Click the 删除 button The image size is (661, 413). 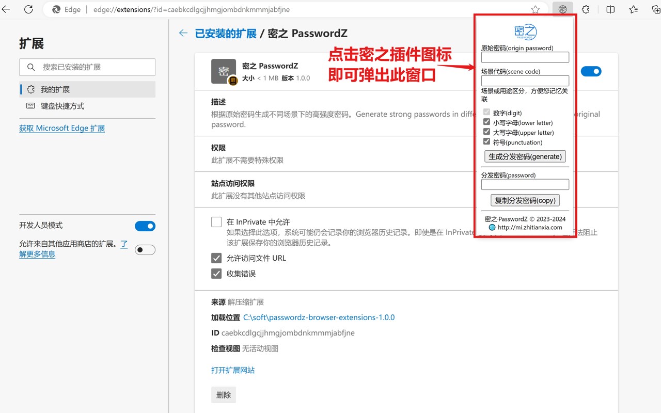(x=224, y=395)
